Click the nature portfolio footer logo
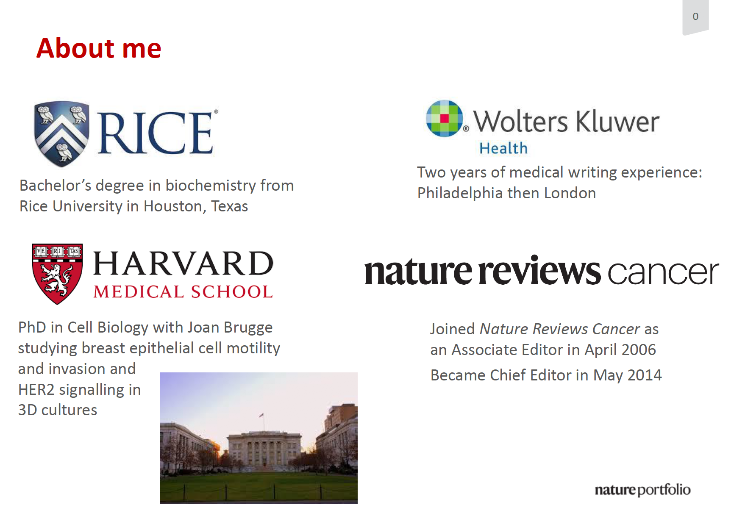Image resolution: width=745 pixels, height=516 pixels. 642,490
